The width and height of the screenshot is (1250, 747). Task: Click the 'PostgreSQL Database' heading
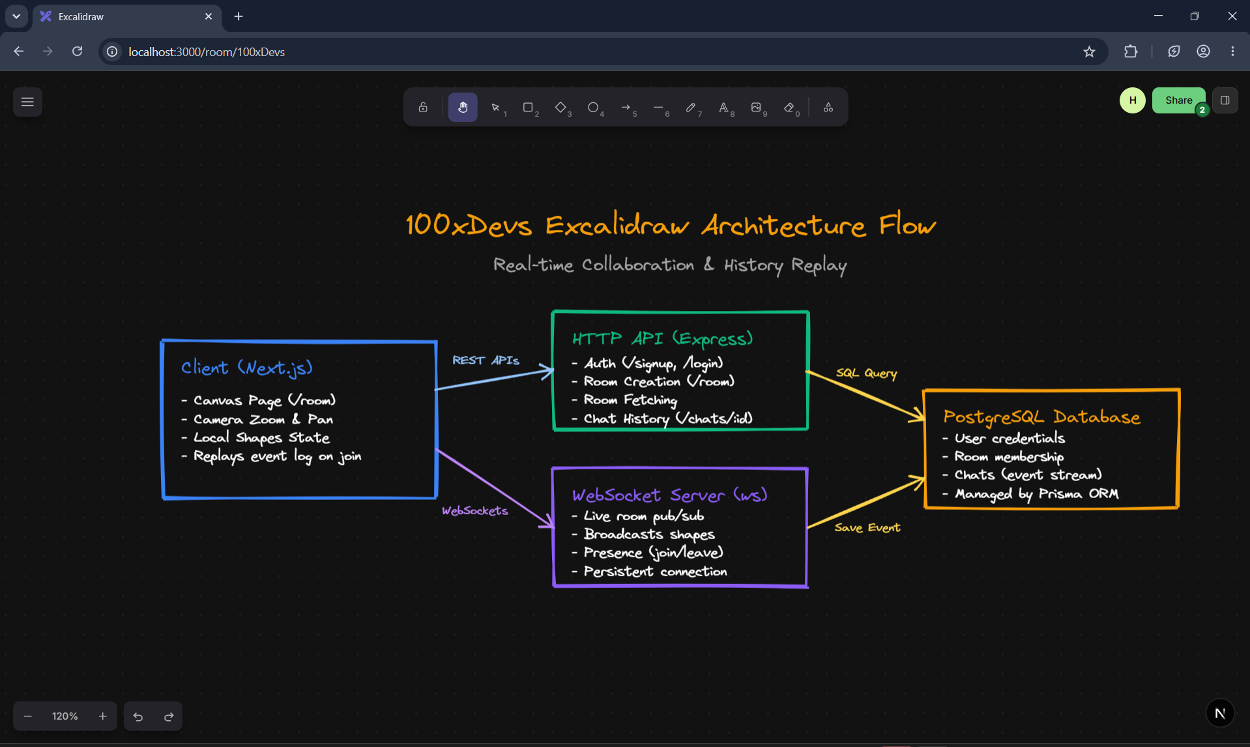(1041, 417)
